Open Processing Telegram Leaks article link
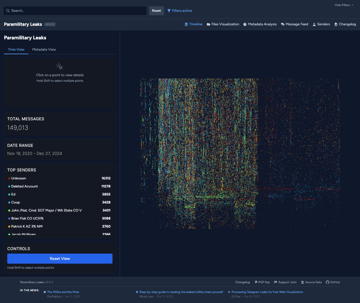The height and width of the screenshot is (303, 360). pos(267,292)
